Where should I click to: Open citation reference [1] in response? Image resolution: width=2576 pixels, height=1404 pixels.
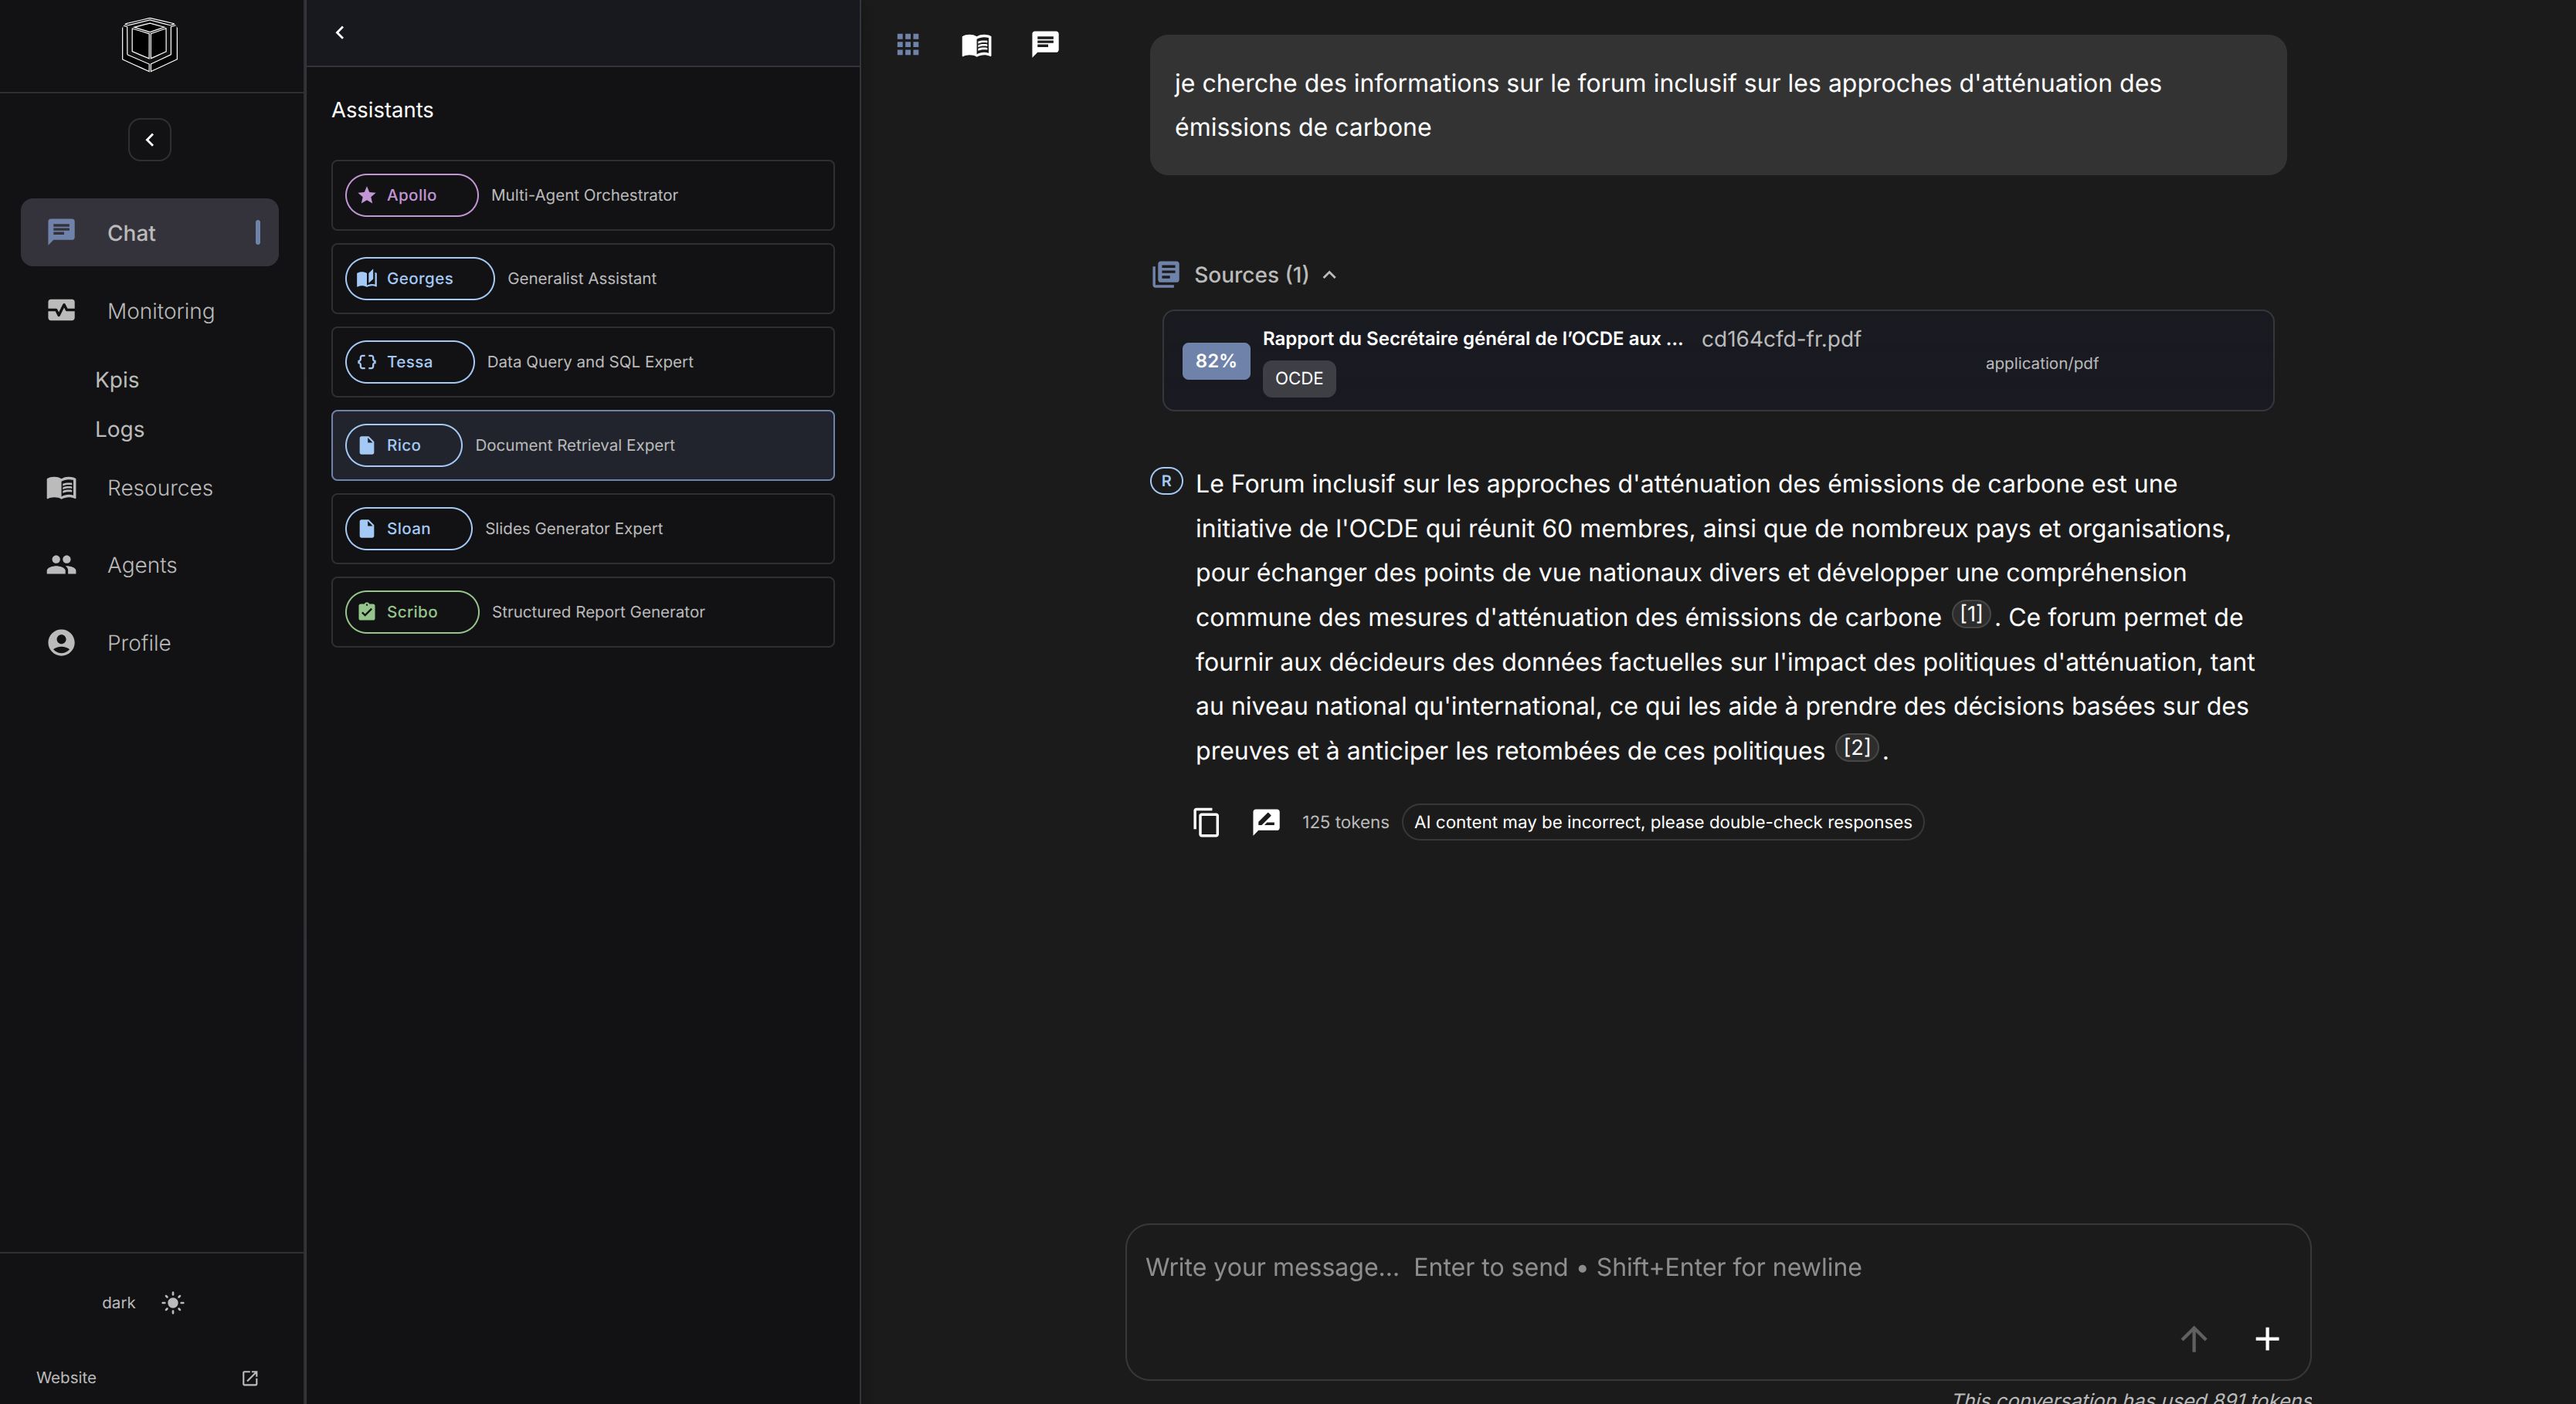(1970, 614)
